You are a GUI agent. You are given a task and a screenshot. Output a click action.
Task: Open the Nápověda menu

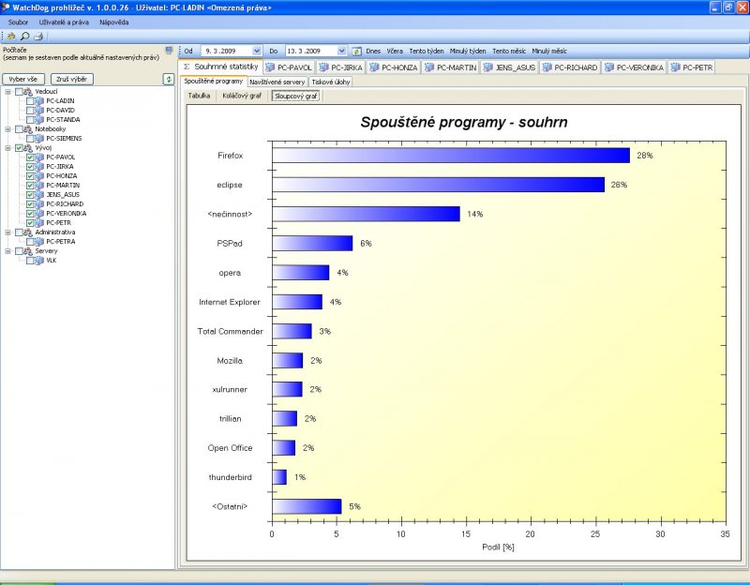(x=113, y=22)
